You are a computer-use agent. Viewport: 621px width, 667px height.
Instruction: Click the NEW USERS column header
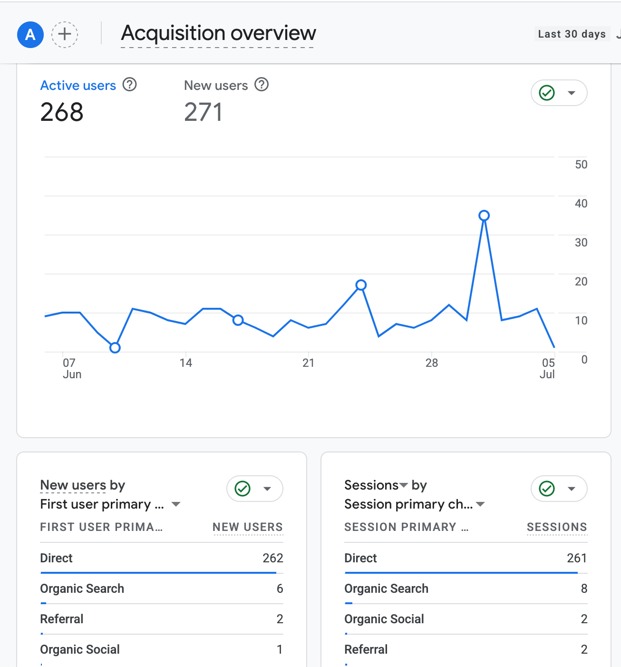click(x=248, y=527)
